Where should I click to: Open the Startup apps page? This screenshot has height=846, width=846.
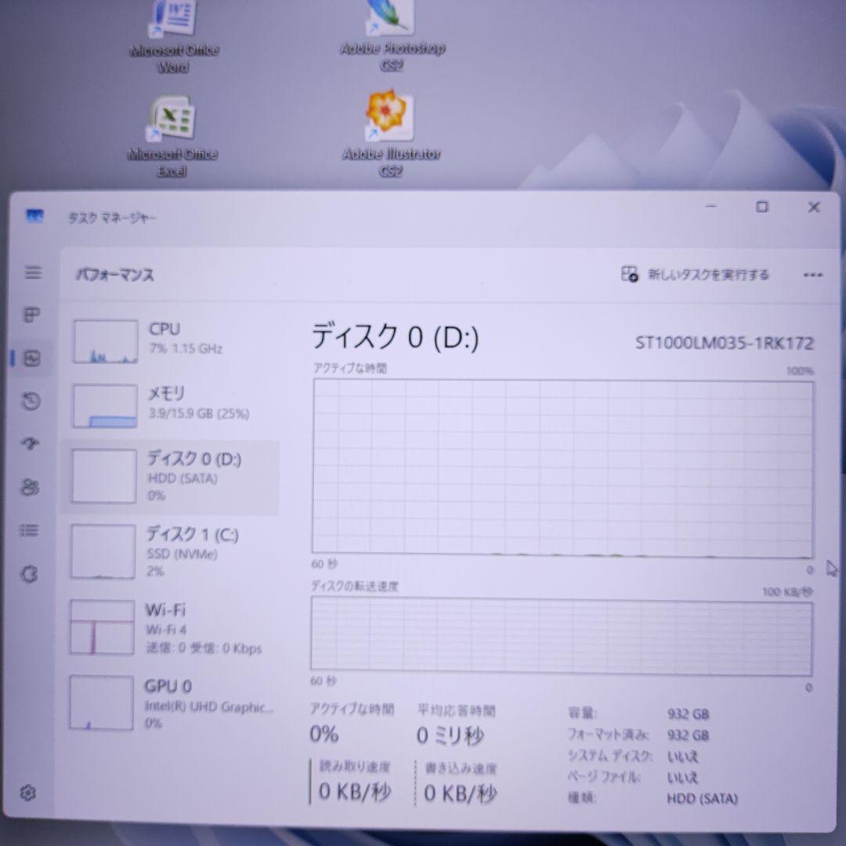point(31,444)
